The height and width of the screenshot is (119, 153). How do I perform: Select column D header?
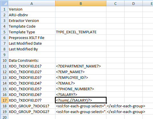coord(133,3)
